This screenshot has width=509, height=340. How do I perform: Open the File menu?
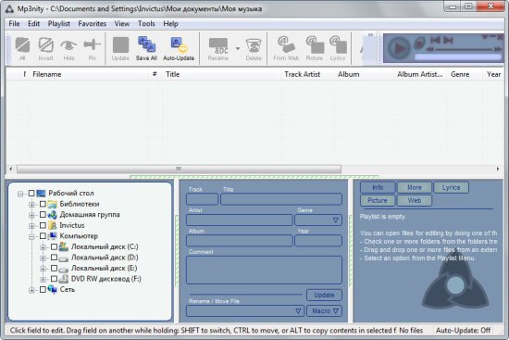pyautogui.click(x=14, y=24)
